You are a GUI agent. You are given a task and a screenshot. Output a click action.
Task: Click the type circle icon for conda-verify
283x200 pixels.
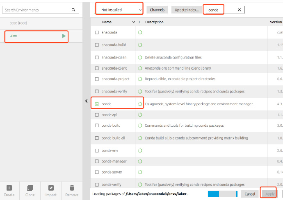pyautogui.click(x=140, y=184)
